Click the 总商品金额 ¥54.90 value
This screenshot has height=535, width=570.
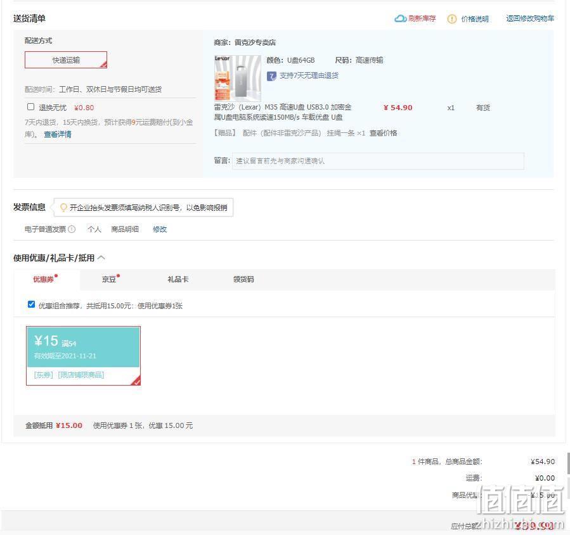click(543, 462)
